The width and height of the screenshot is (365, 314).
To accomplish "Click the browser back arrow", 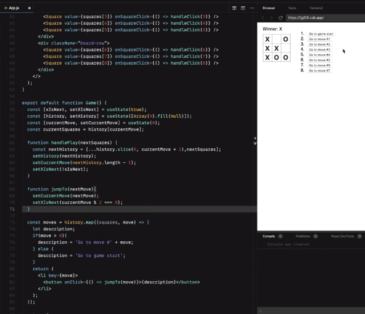I will pos(263,18).
